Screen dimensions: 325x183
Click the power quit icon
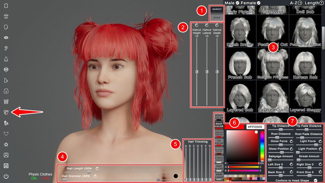(x=6, y=176)
